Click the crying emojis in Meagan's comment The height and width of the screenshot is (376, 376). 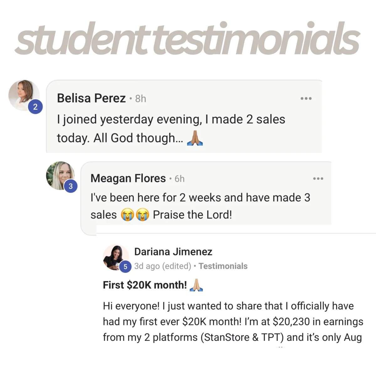coord(135,215)
